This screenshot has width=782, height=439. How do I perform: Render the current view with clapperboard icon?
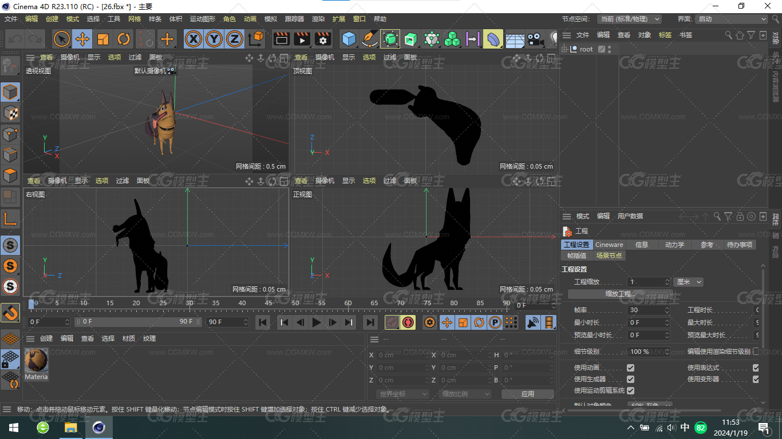(x=281, y=39)
